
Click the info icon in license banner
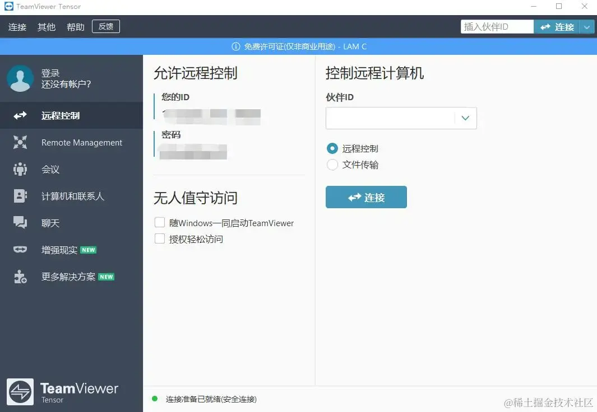pyautogui.click(x=236, y=46)
